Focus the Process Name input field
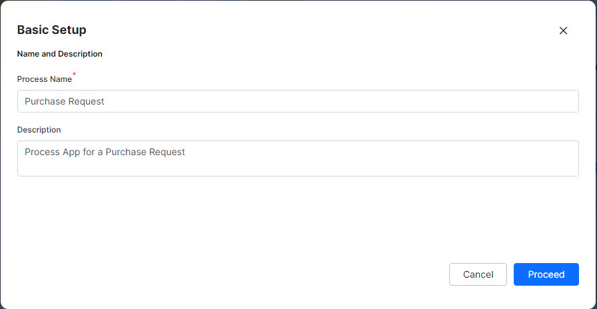Viewport: 597px width, 309px height. [298, 101]
